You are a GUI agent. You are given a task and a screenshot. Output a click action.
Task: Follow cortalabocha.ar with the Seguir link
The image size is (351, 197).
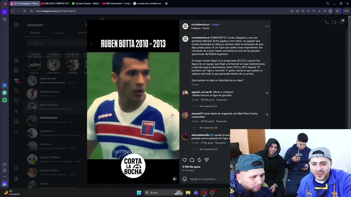(216, 25)
